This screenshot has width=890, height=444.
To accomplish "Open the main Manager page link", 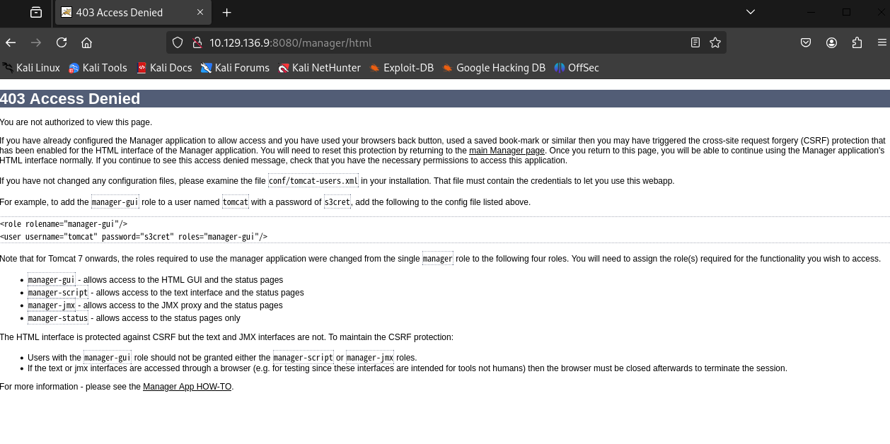I will click(x=507, y=151).
